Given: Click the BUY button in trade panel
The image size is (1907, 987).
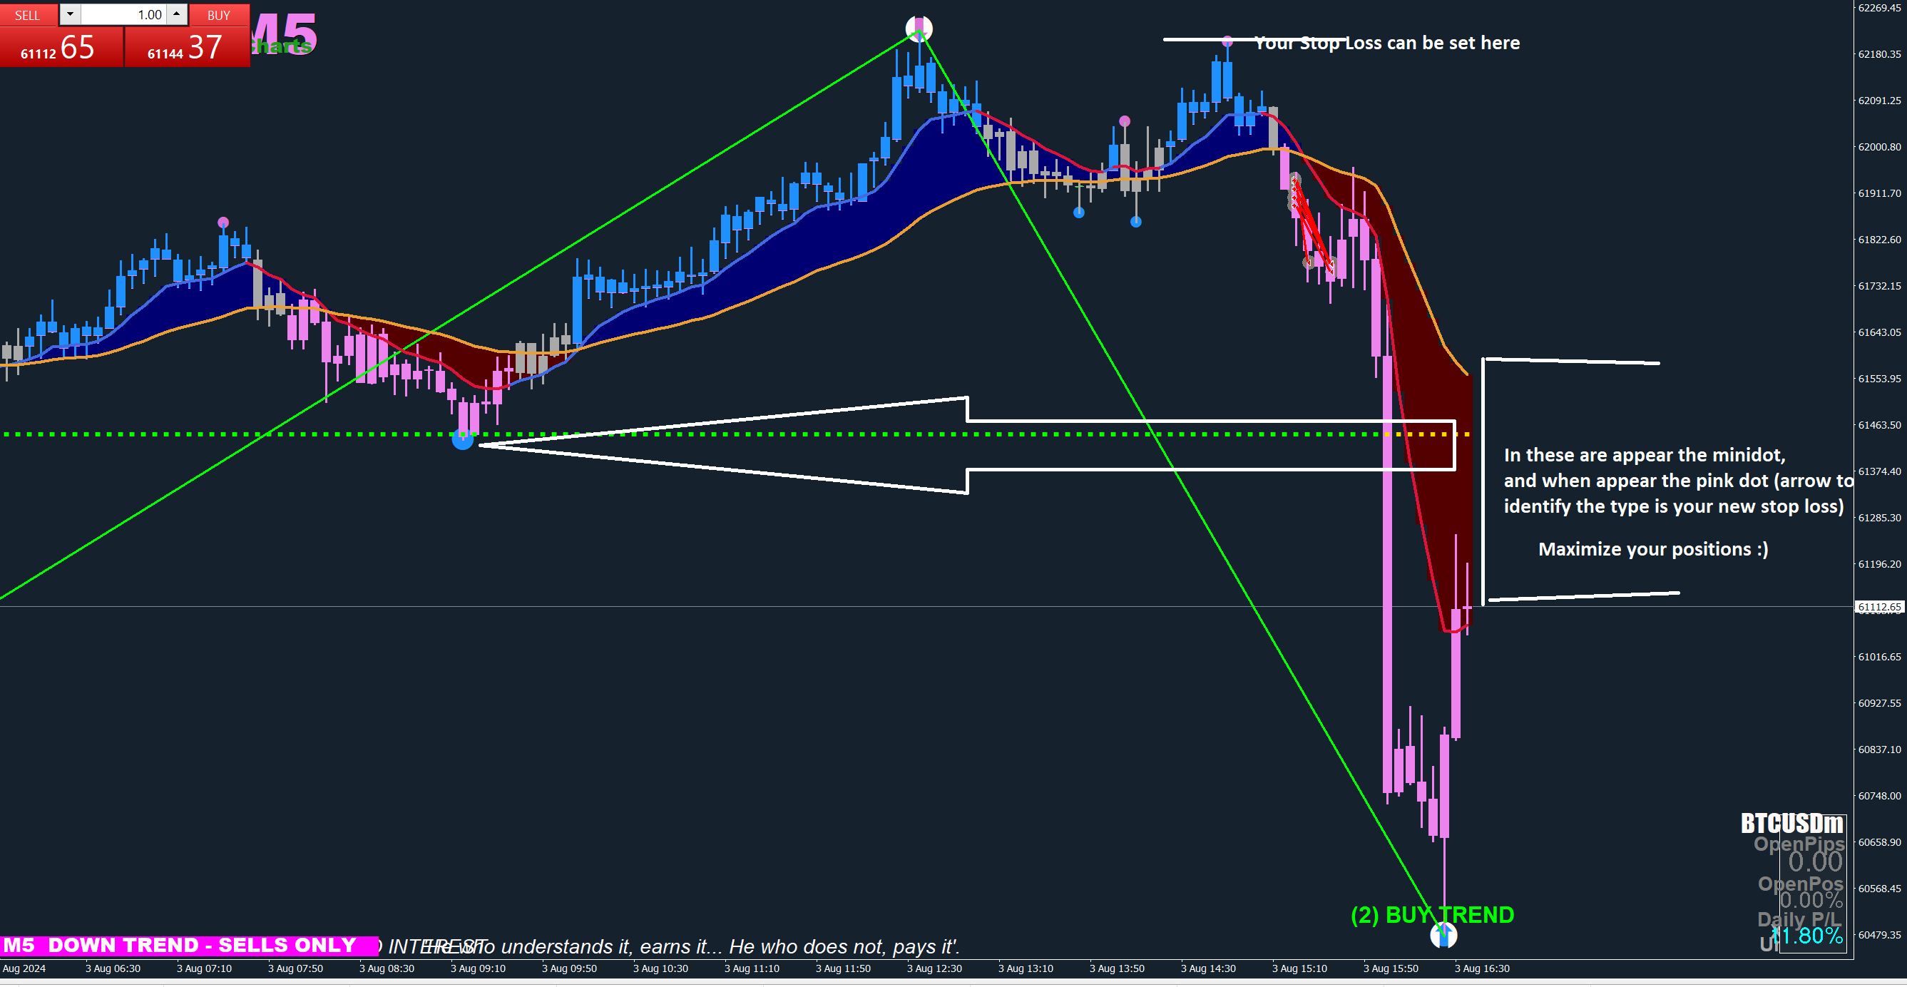Looking at the screenshot, I should click(x=218, y=15).
